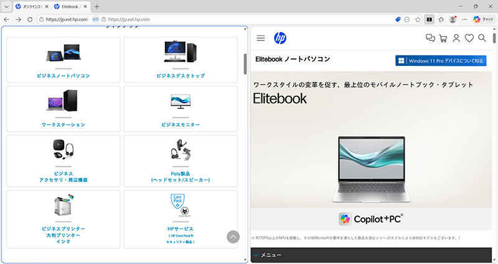Click the Elitebook ノートパソコン heading text

pyautogui.click(x=293, y=59)
